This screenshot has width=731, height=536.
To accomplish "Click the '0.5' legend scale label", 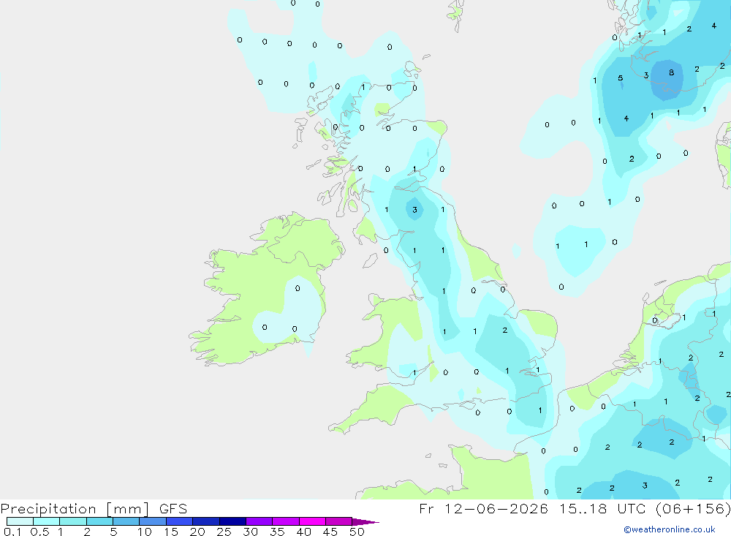I will click(39, 532).
